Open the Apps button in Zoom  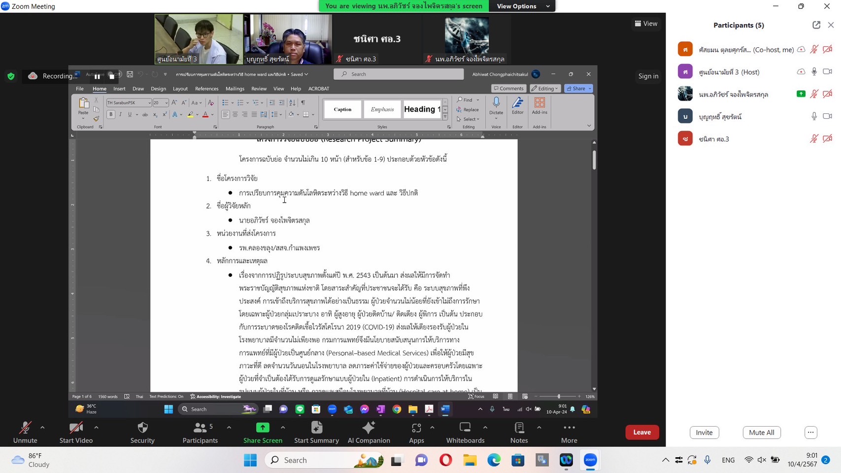(416, 432)
